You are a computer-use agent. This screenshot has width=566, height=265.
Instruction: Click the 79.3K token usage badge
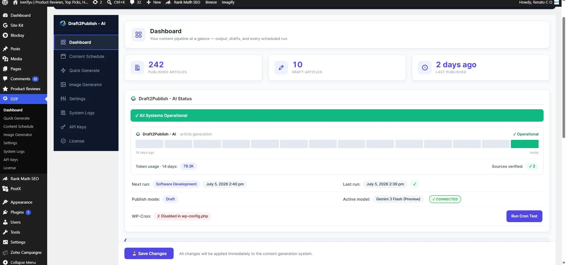188,166
